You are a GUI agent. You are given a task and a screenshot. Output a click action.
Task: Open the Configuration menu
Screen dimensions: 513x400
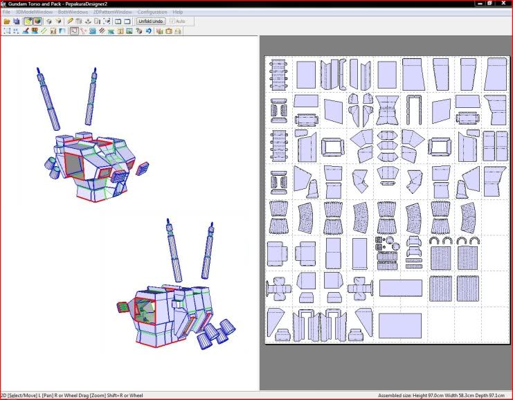[152, 12]
